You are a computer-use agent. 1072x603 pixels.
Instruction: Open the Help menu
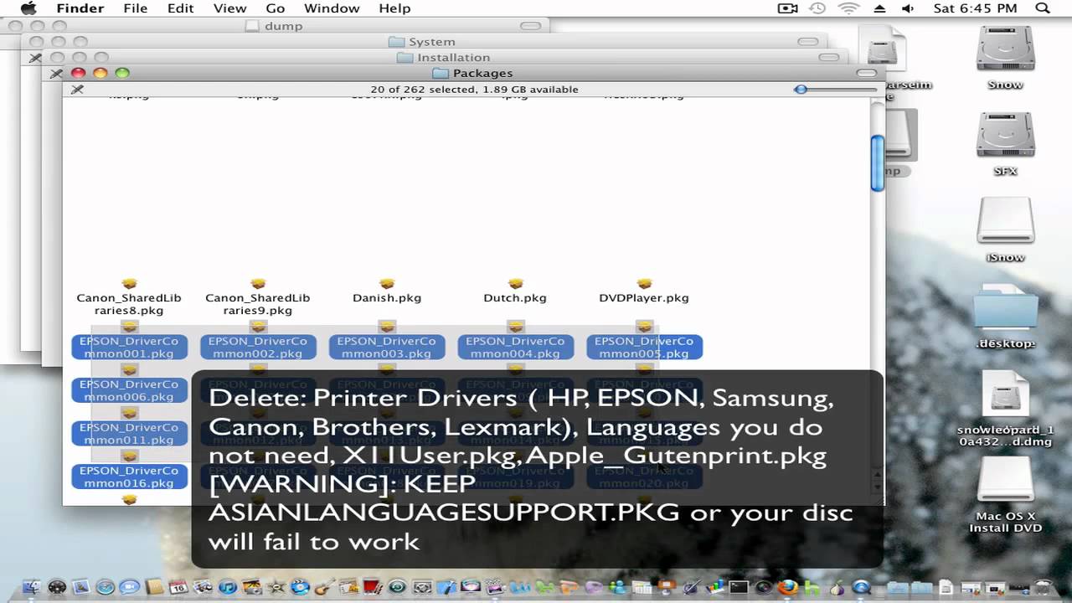(394, 8)
